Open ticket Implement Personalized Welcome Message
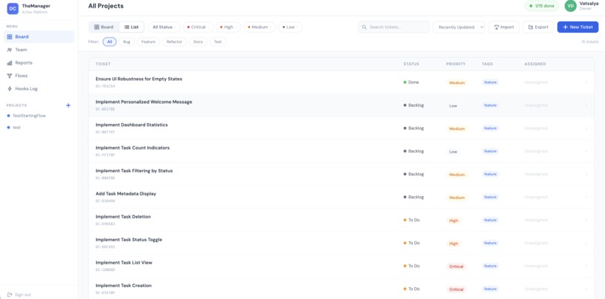 click(x=143, y=102)
